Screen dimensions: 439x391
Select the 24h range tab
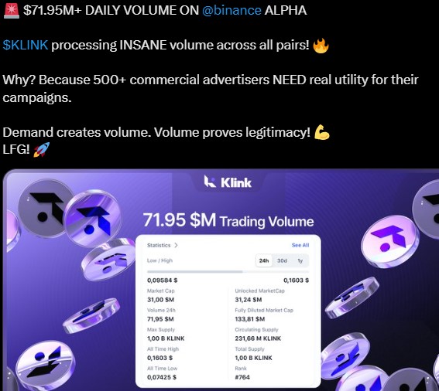tap(264, 260)
